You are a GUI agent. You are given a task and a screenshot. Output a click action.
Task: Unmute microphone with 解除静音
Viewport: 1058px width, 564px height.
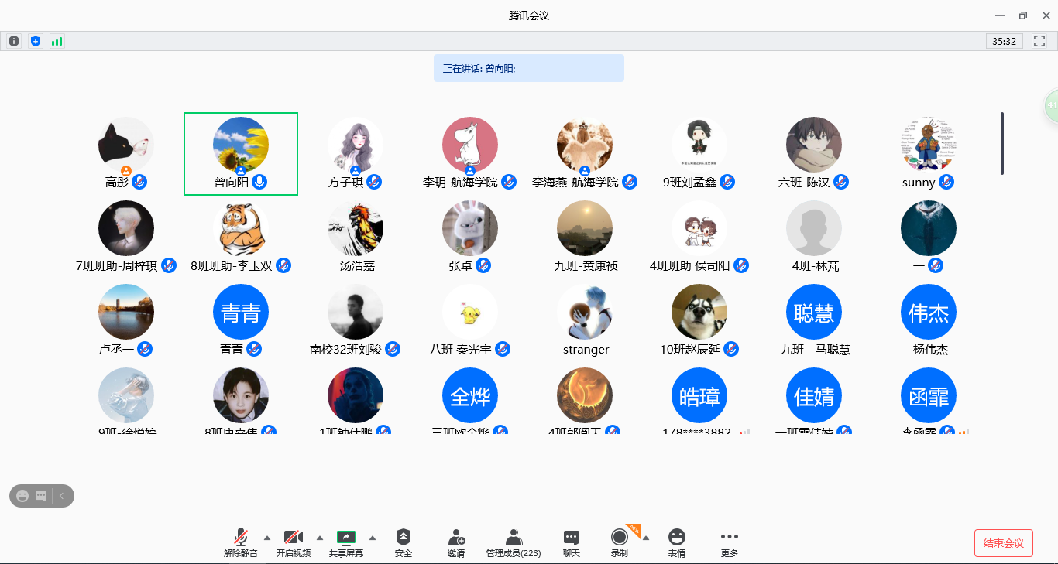tap(241, 543)
